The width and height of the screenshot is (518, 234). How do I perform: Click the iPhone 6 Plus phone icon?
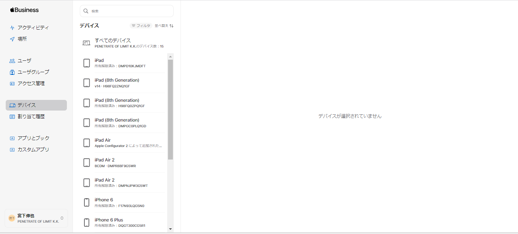pos(87,223)
